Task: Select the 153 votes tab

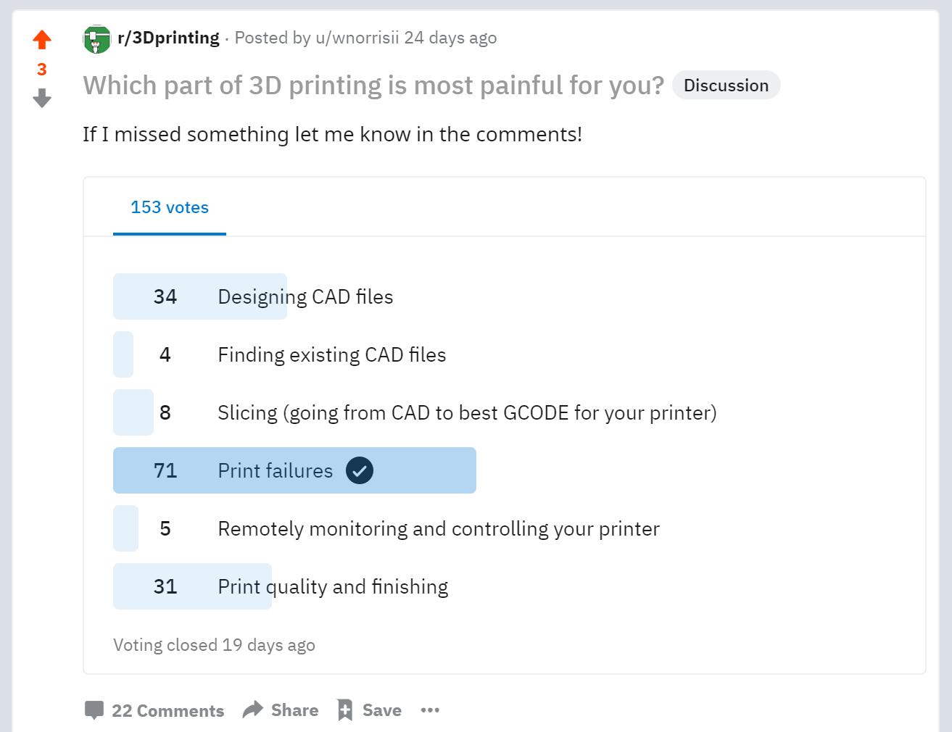Action: click(170, 207)
